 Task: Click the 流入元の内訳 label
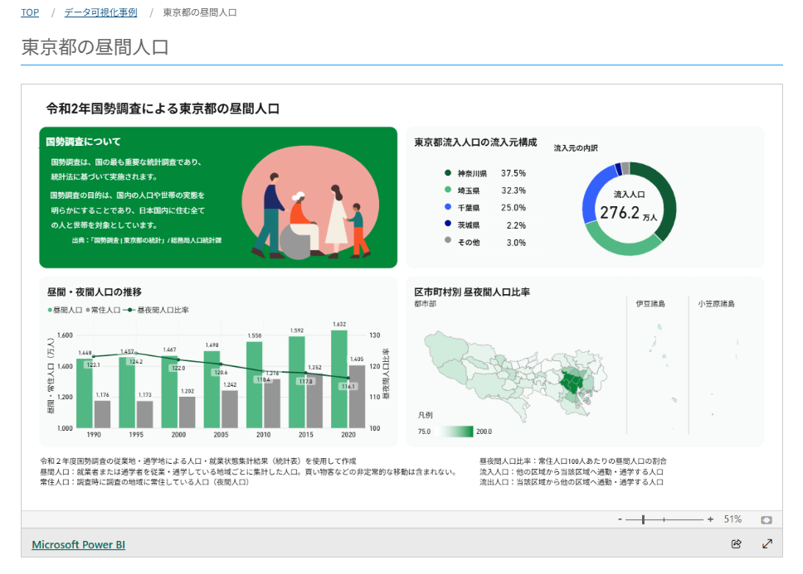pos(576,147)
